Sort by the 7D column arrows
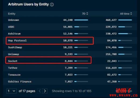 point(87,14)
